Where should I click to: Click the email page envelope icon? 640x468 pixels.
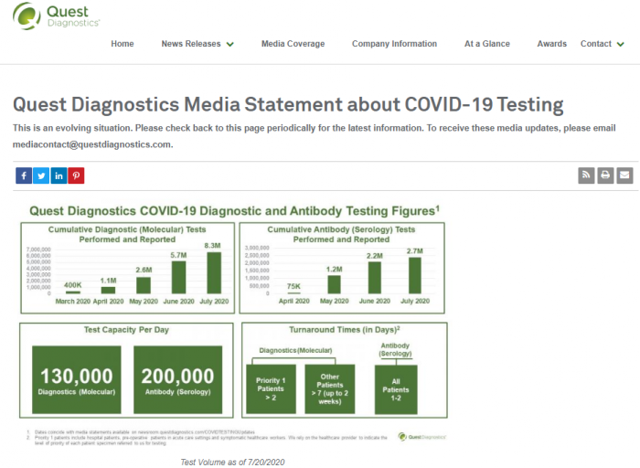(624, 175)
